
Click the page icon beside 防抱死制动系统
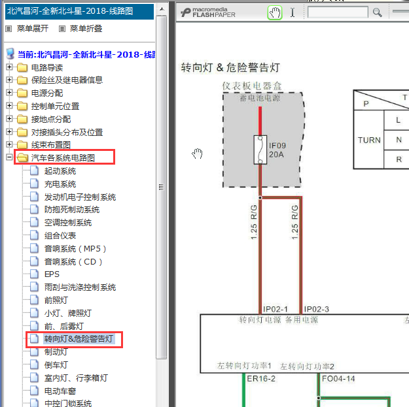tap(34, 209)
